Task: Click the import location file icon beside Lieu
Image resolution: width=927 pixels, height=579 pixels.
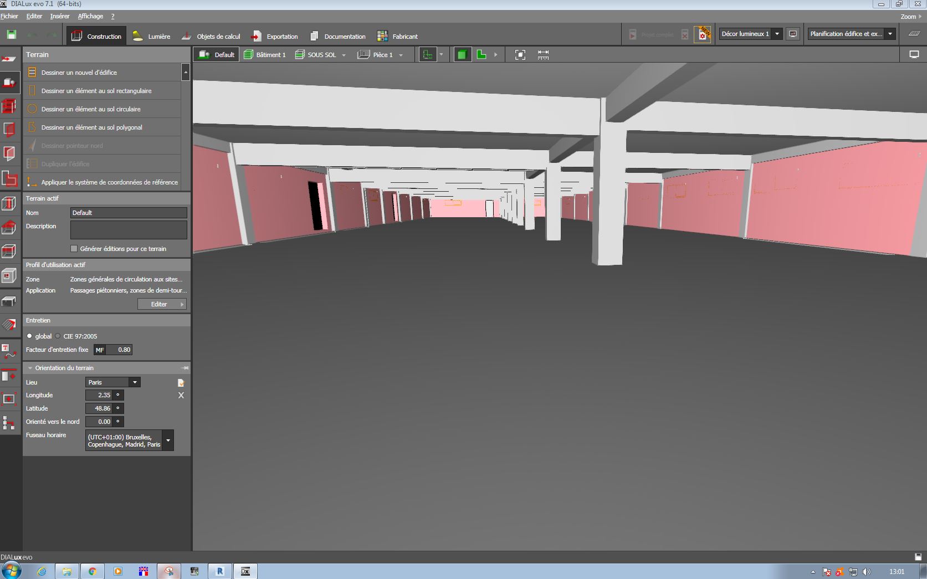Action: click(x=181, y=383)
